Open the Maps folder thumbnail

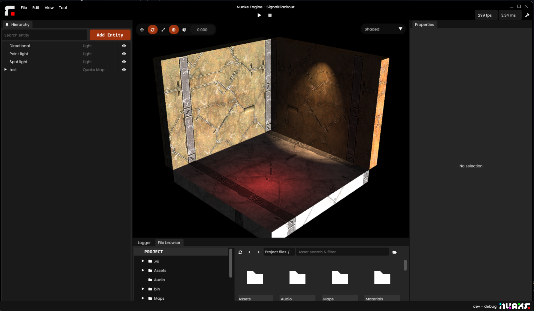point(340,278)
